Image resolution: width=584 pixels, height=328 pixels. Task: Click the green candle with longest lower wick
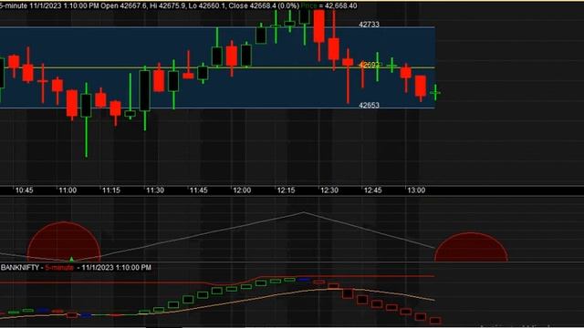pos(86,119)
